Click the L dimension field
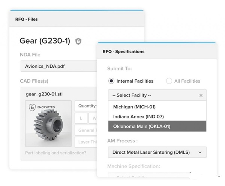225x186 pixels. pos(81,118)
